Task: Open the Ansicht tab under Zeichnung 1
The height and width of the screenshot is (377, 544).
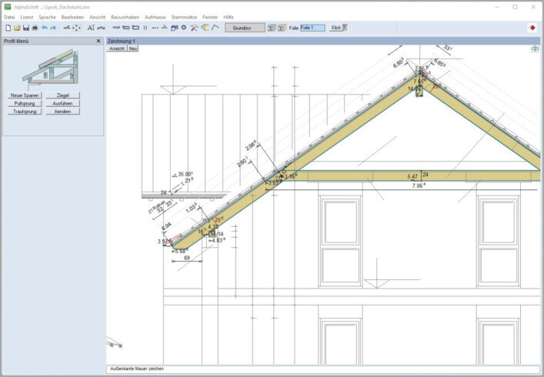Action: [x=117, y=48]
